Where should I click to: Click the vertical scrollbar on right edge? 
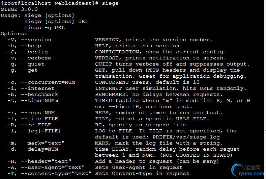[x=265, y=89]
